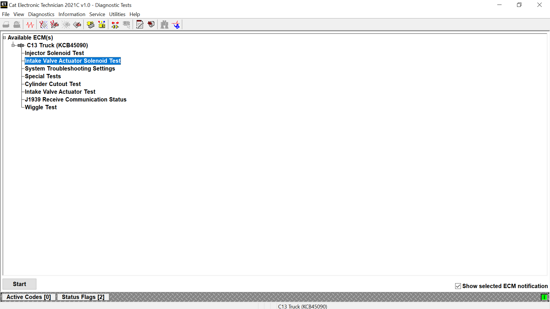Select the Wiggle Test item

[41, 107]
